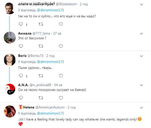Like where-is-Jessica-Hyde's tweet
The height and width of the screenshot is (128, 151).
tap(61, 24)
